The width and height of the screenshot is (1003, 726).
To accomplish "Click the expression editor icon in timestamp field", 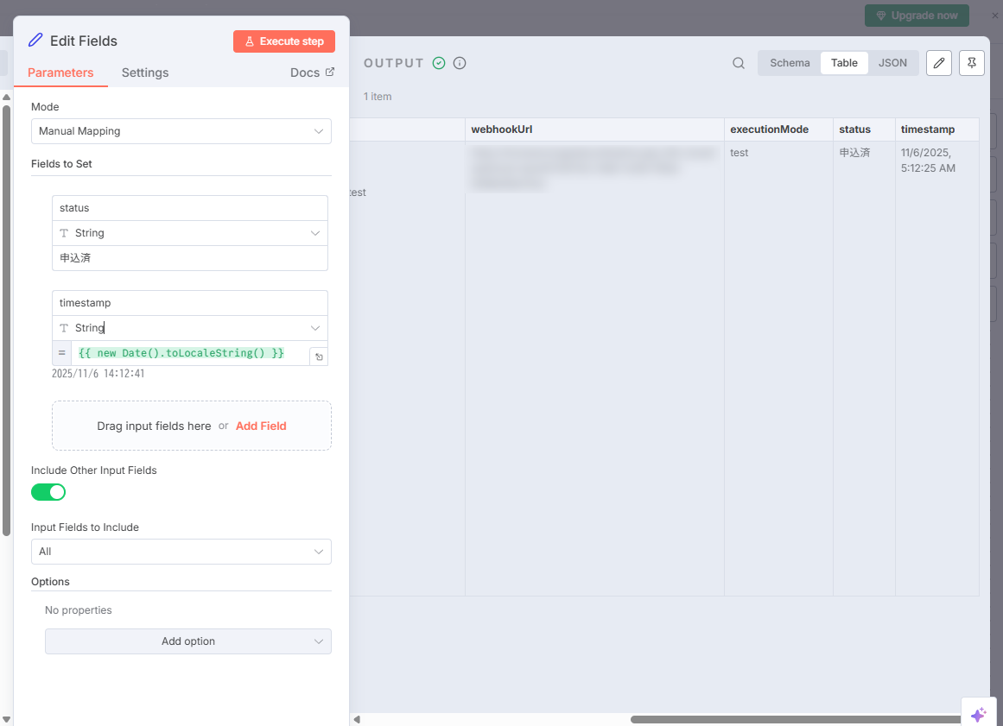I will pos(319,357).
